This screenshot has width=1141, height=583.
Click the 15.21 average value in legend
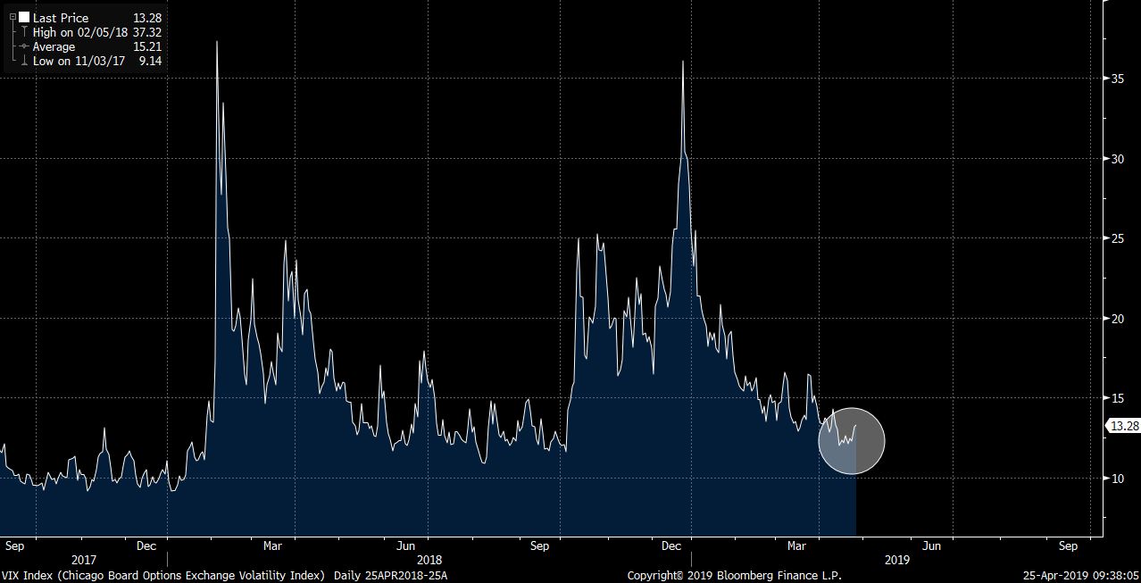click(x=146, y=46)
